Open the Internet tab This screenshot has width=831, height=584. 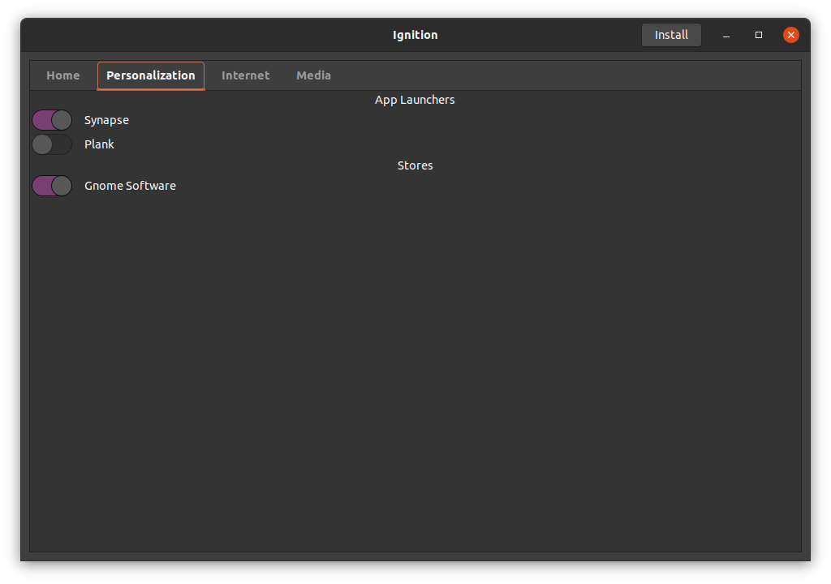coord(245,75)
